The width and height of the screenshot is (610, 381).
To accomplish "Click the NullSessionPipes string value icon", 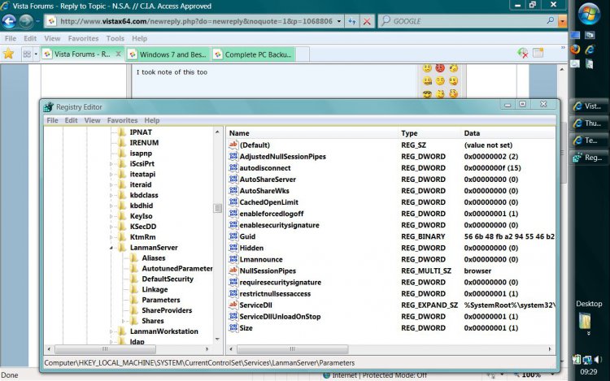I will pos(233,271).
